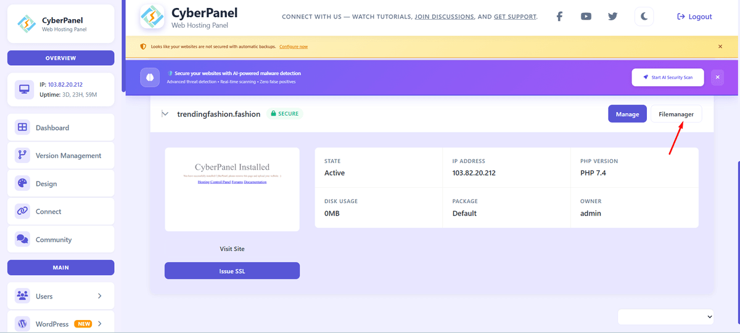
Task: Expand the WordPress sidebar submenu
Action: (x=99, y=324)
